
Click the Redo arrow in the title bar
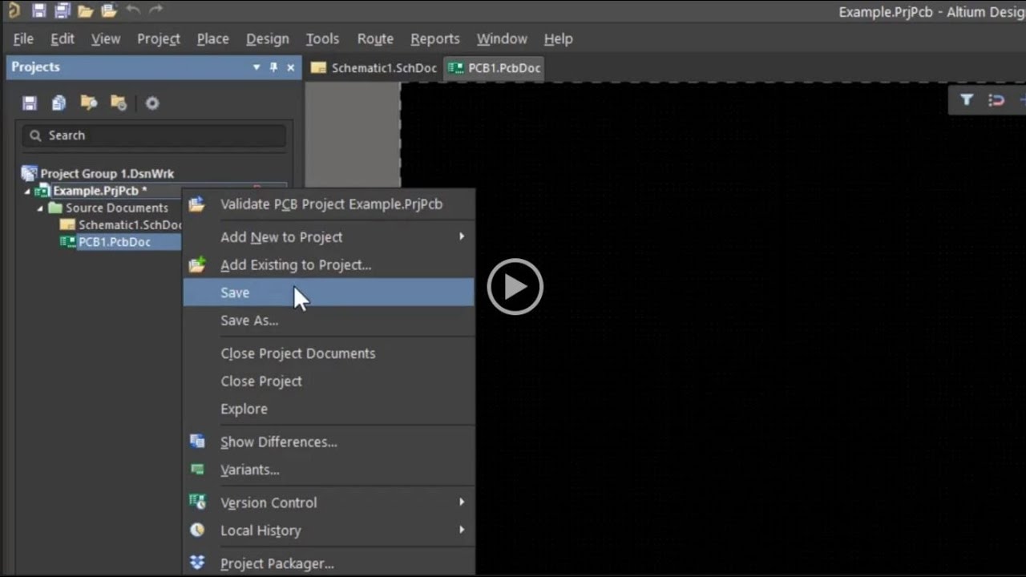click(156, 10)
